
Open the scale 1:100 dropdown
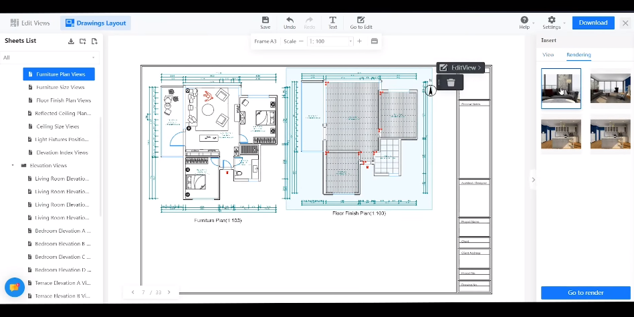[330, 41]
